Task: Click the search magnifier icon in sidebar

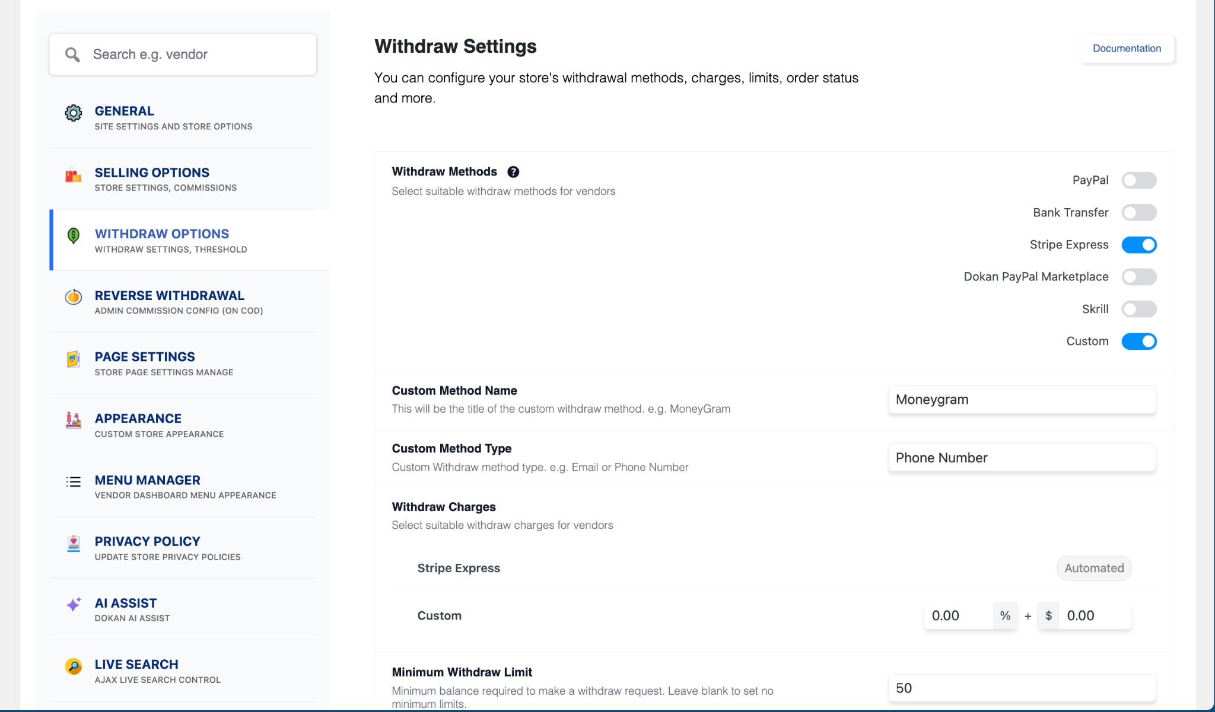Action: coord(72,54)
